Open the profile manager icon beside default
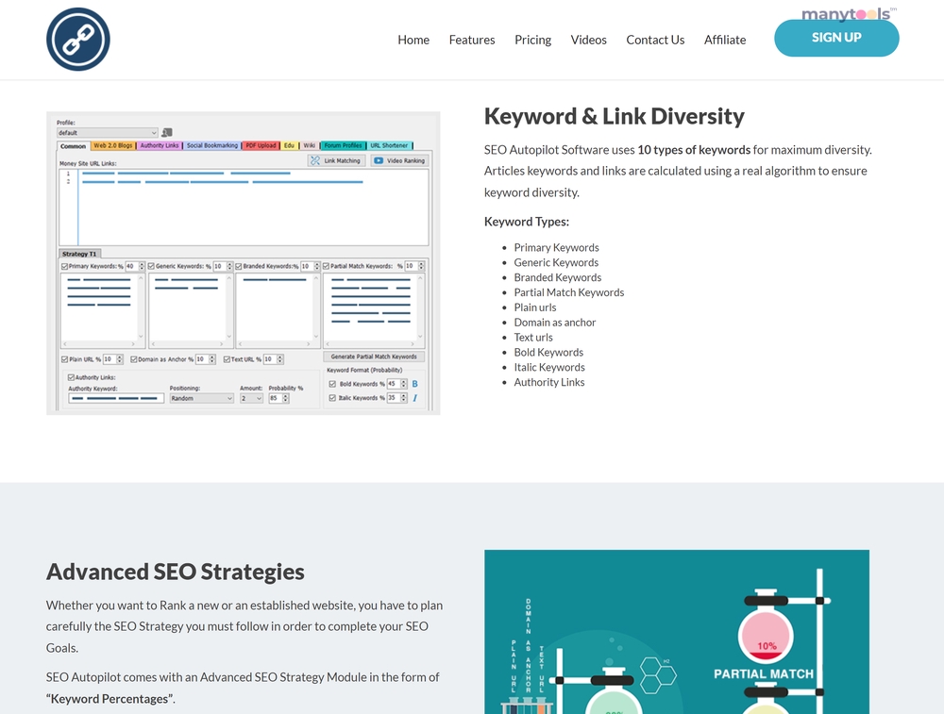 tap(167, 132)
